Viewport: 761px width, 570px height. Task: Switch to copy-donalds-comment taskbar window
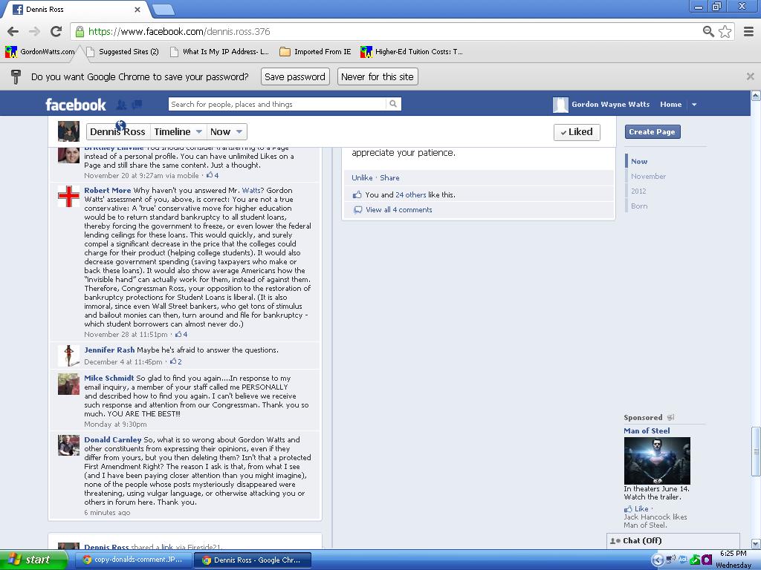[132, 560]
